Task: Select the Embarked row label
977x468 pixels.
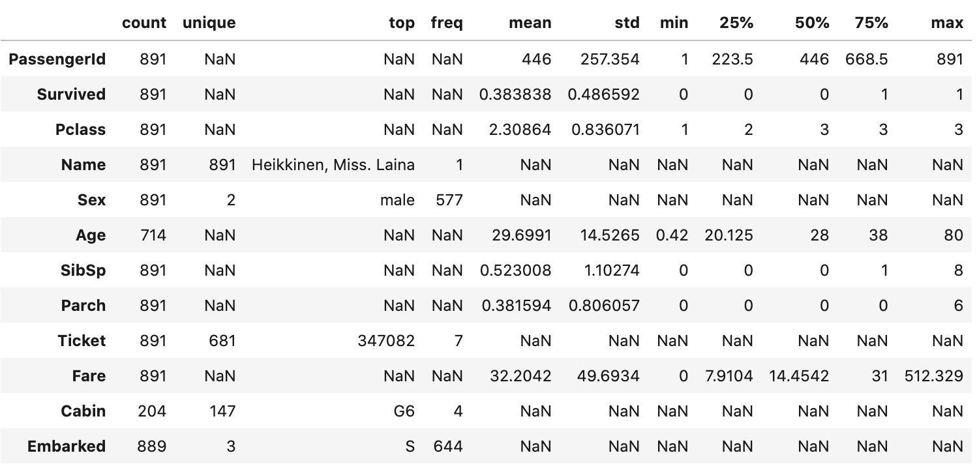Action: (x=67, y=446)
